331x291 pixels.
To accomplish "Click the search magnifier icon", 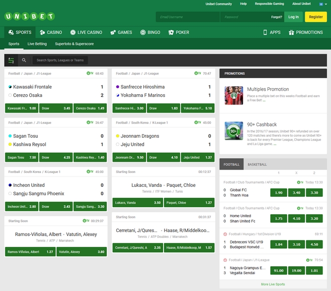I will [24, 60].
